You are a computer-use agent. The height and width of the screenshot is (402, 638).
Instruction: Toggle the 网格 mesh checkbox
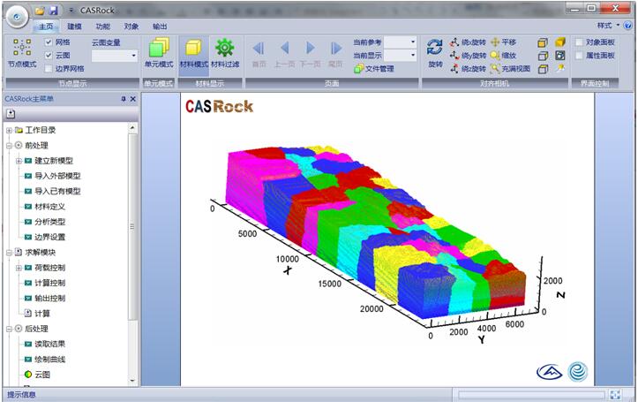pyautogui.click(x=49, y=42)
